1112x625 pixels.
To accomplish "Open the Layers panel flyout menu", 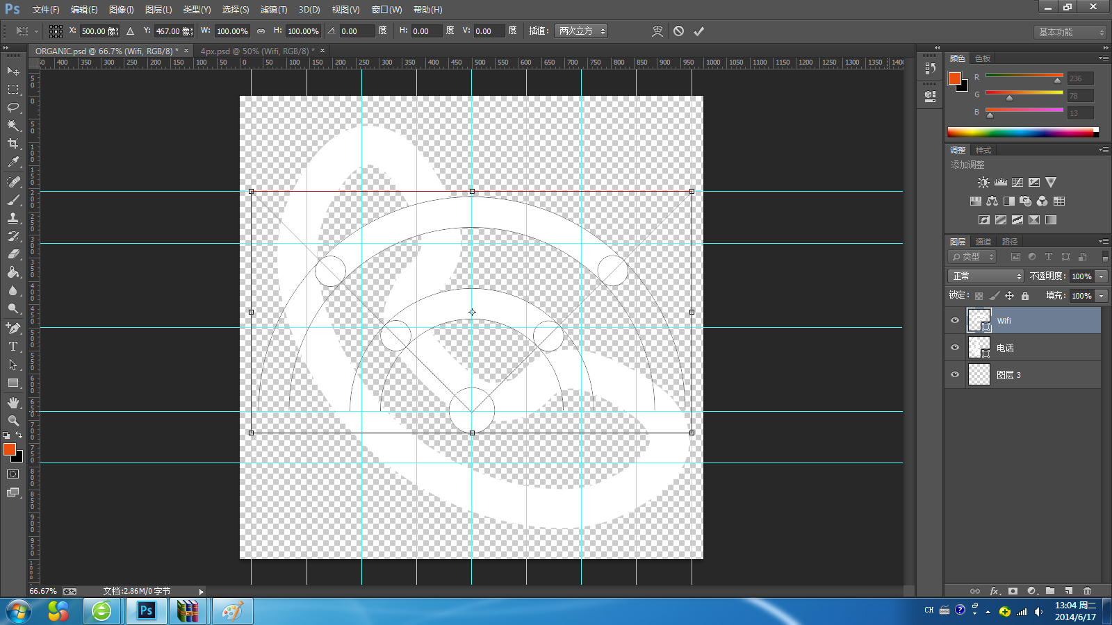I will click(x=1103, y=242).
